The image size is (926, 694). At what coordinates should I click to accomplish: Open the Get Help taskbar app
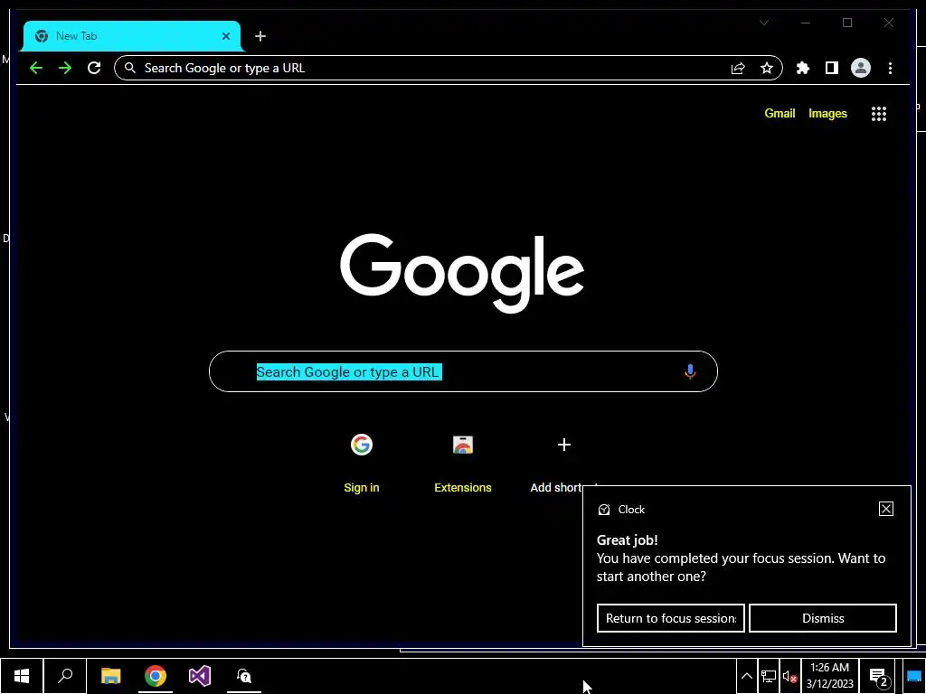pyautogui.click(x=244, y=676)
